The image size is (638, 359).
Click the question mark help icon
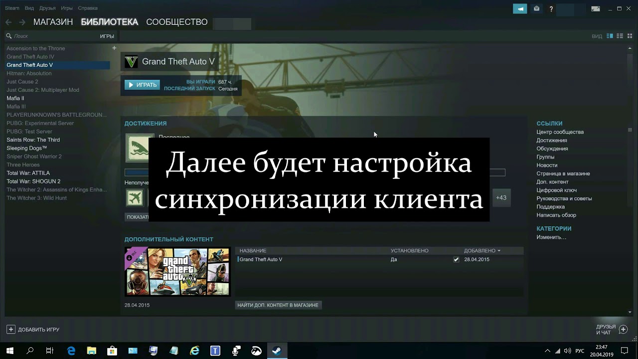coord(551,8)
